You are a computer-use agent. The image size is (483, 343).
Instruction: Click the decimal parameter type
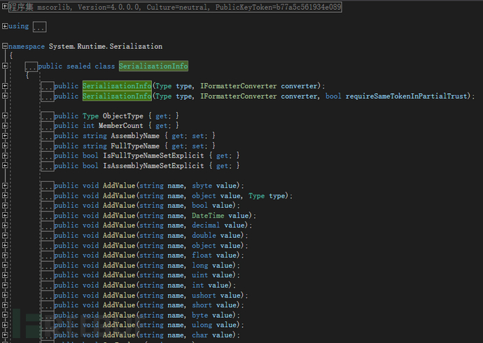(x=206, y=225)
